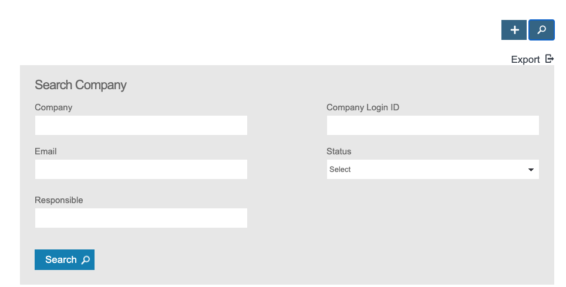Click the 'Company' field label
The image size is (566, 287).
click(x=53, y=107)
